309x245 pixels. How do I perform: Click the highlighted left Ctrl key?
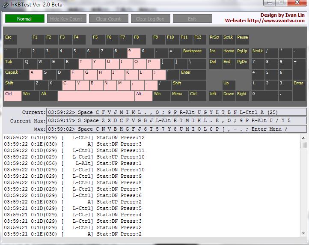[x=12, y=96]
